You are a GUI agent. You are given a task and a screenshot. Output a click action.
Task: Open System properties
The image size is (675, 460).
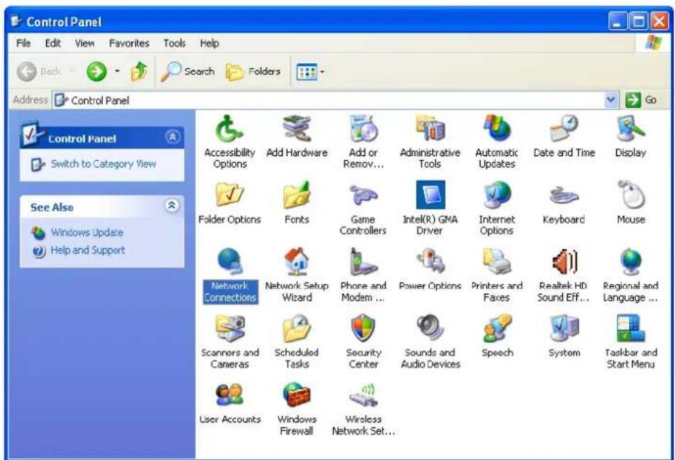(564, 336)
